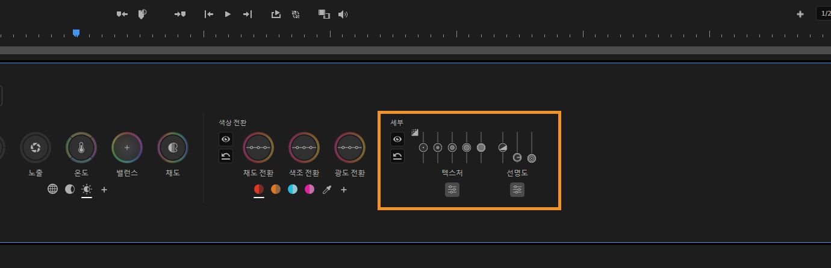Reset the 색상 전환 section
The height and width of the screenshot is (268, 831).
[x=226, y=157]
